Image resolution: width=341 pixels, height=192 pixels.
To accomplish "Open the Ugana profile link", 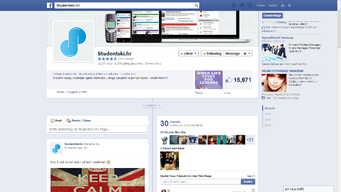I will point(273,5).
